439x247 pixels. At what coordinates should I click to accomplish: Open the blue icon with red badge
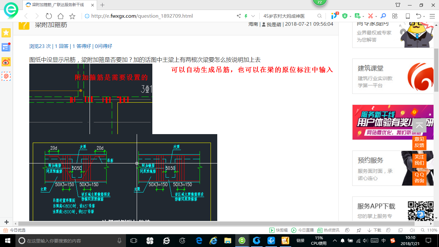pos(335,15)
